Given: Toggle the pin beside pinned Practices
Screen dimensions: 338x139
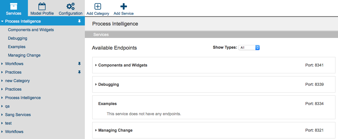Looking at the screenshot, I should (79, 72).
